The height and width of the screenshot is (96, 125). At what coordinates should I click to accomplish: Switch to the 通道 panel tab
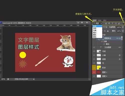pyautogui.click(x=99, y=20)
